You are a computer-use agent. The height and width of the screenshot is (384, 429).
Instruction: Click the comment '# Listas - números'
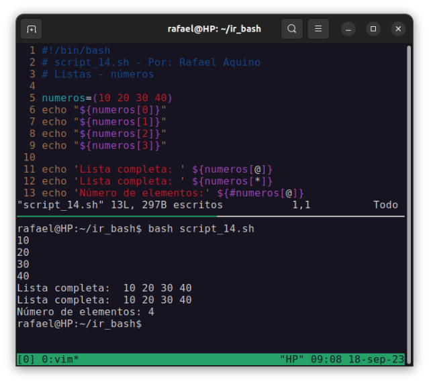pyautogui.click(x=97, y=74)
